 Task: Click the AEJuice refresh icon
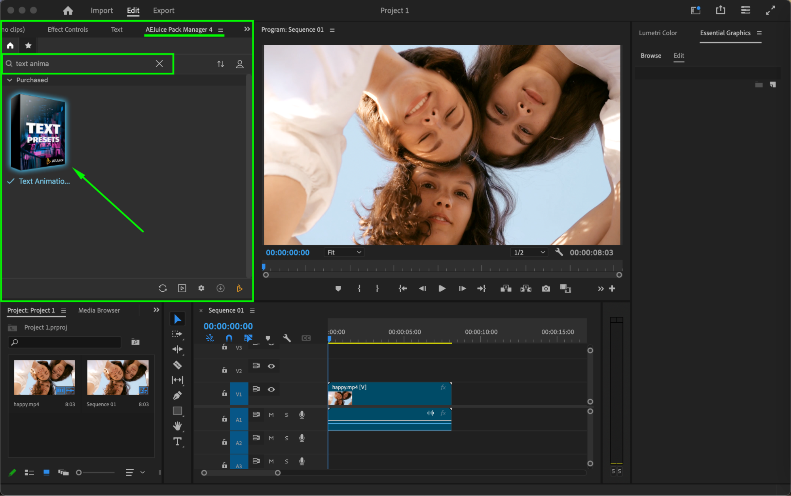[x=163, y=288]
